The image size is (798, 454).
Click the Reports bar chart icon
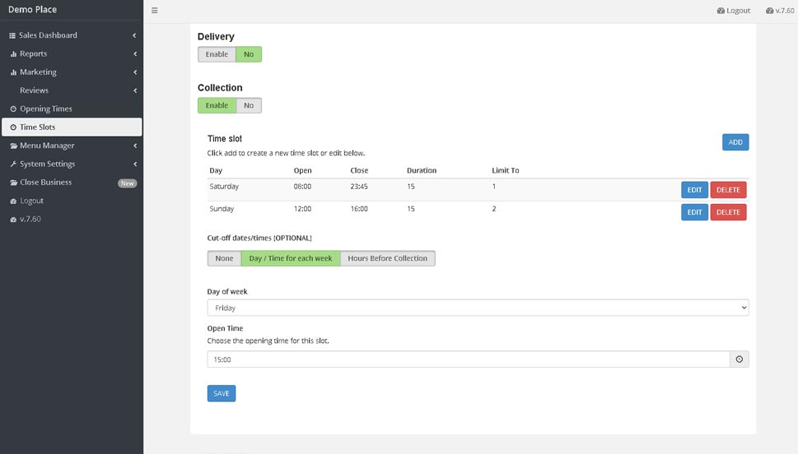coord(13,54)
